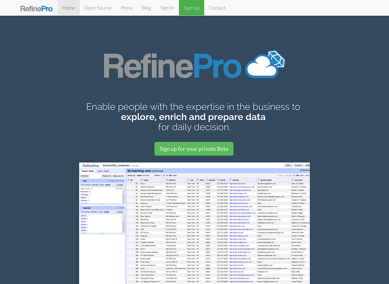Click the Permalink link beside the project name

tap(135, 166)
